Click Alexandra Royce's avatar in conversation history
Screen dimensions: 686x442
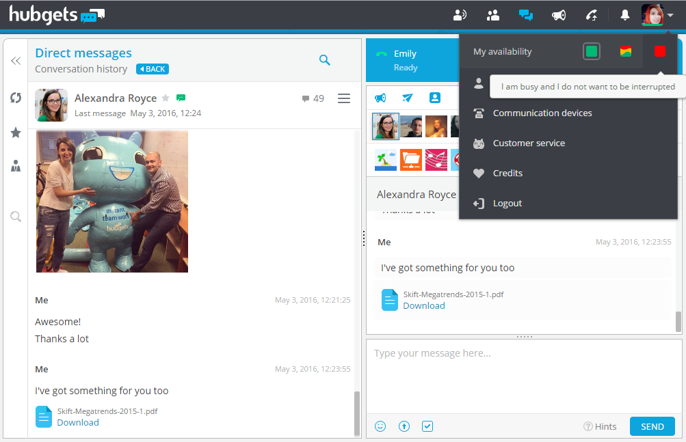click(x=51, y=105)
